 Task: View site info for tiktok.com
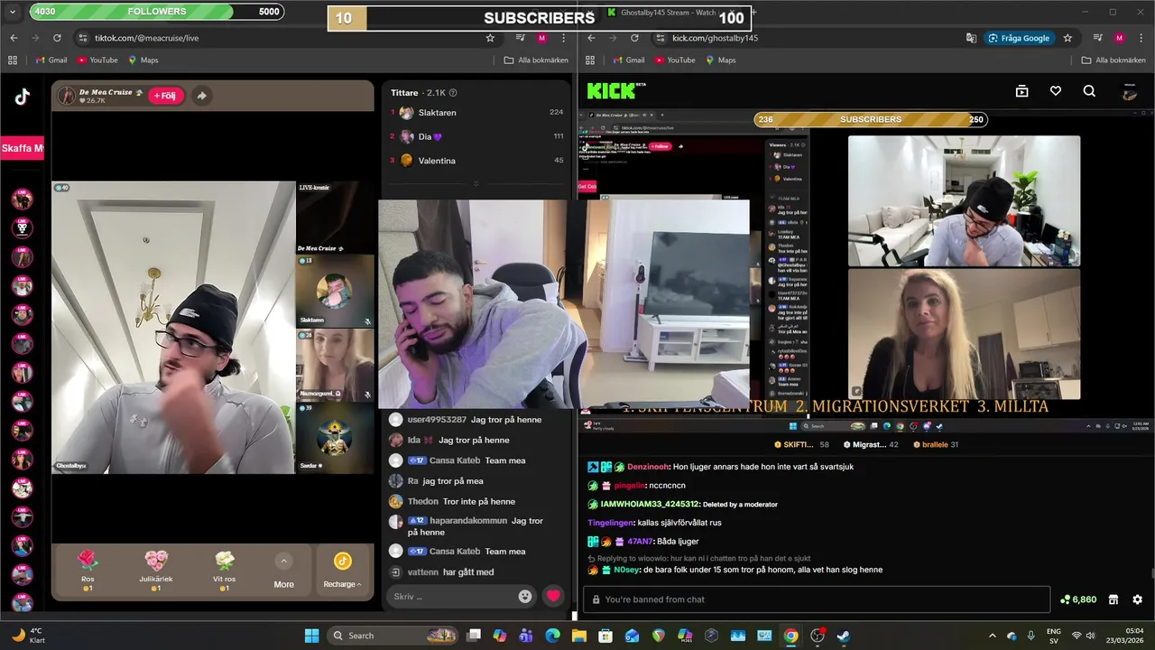pos(83,38)
